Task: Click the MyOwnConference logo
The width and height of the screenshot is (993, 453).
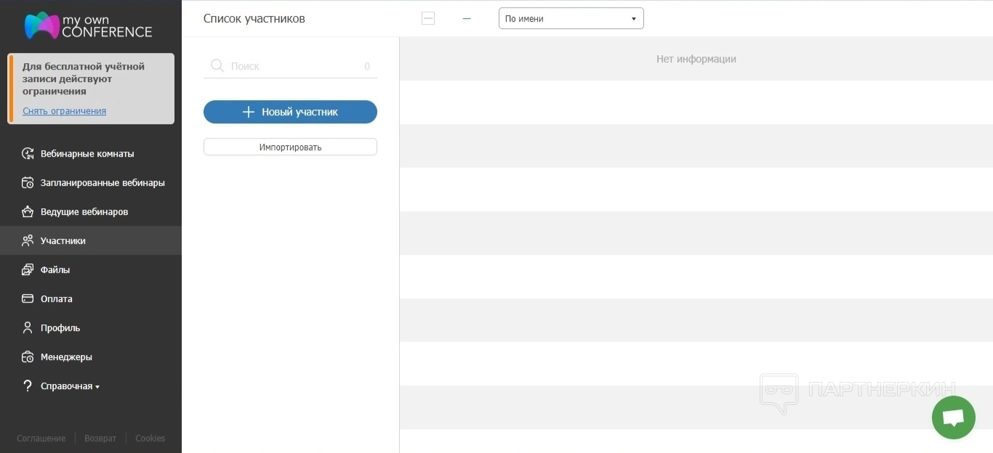Action: pyautogui.click(x=88, y=25)
